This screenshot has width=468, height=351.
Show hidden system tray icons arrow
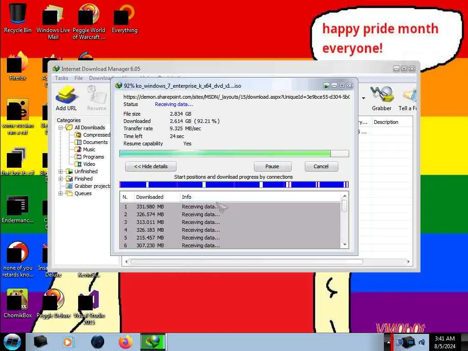tap(388, 342)
